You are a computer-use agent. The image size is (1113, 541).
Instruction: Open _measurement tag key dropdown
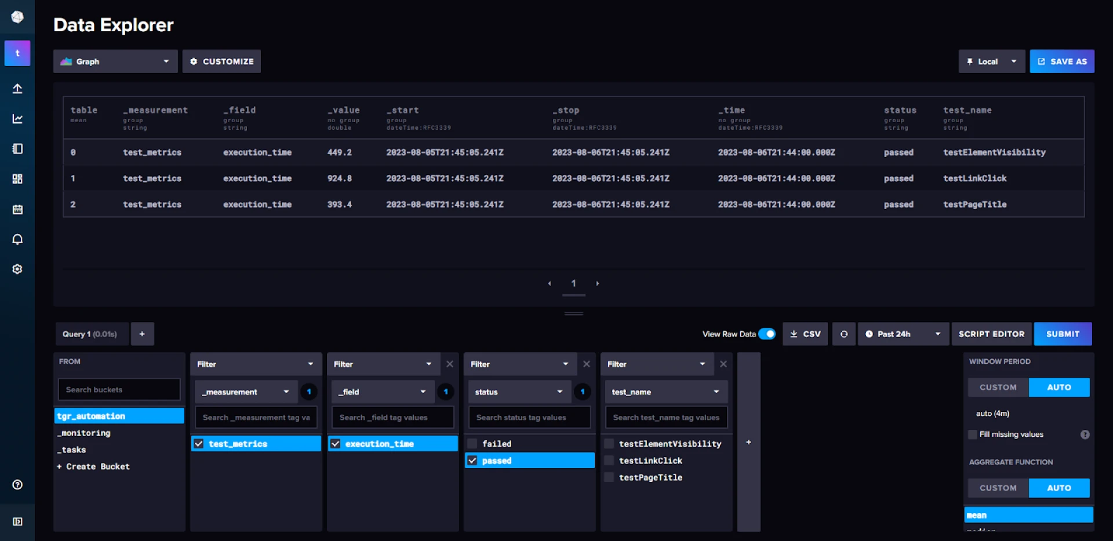point(246,392)
